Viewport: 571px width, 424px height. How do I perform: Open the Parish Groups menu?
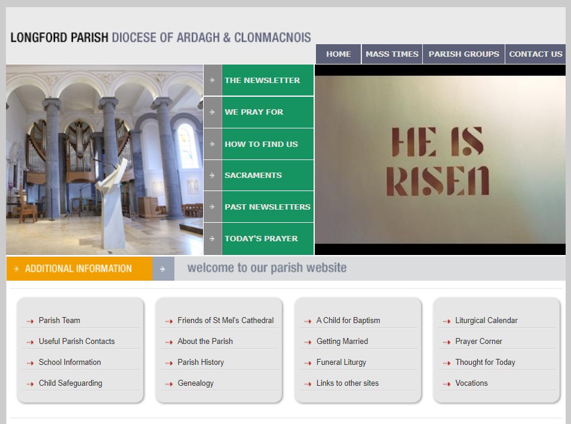(x=463, y=54)
